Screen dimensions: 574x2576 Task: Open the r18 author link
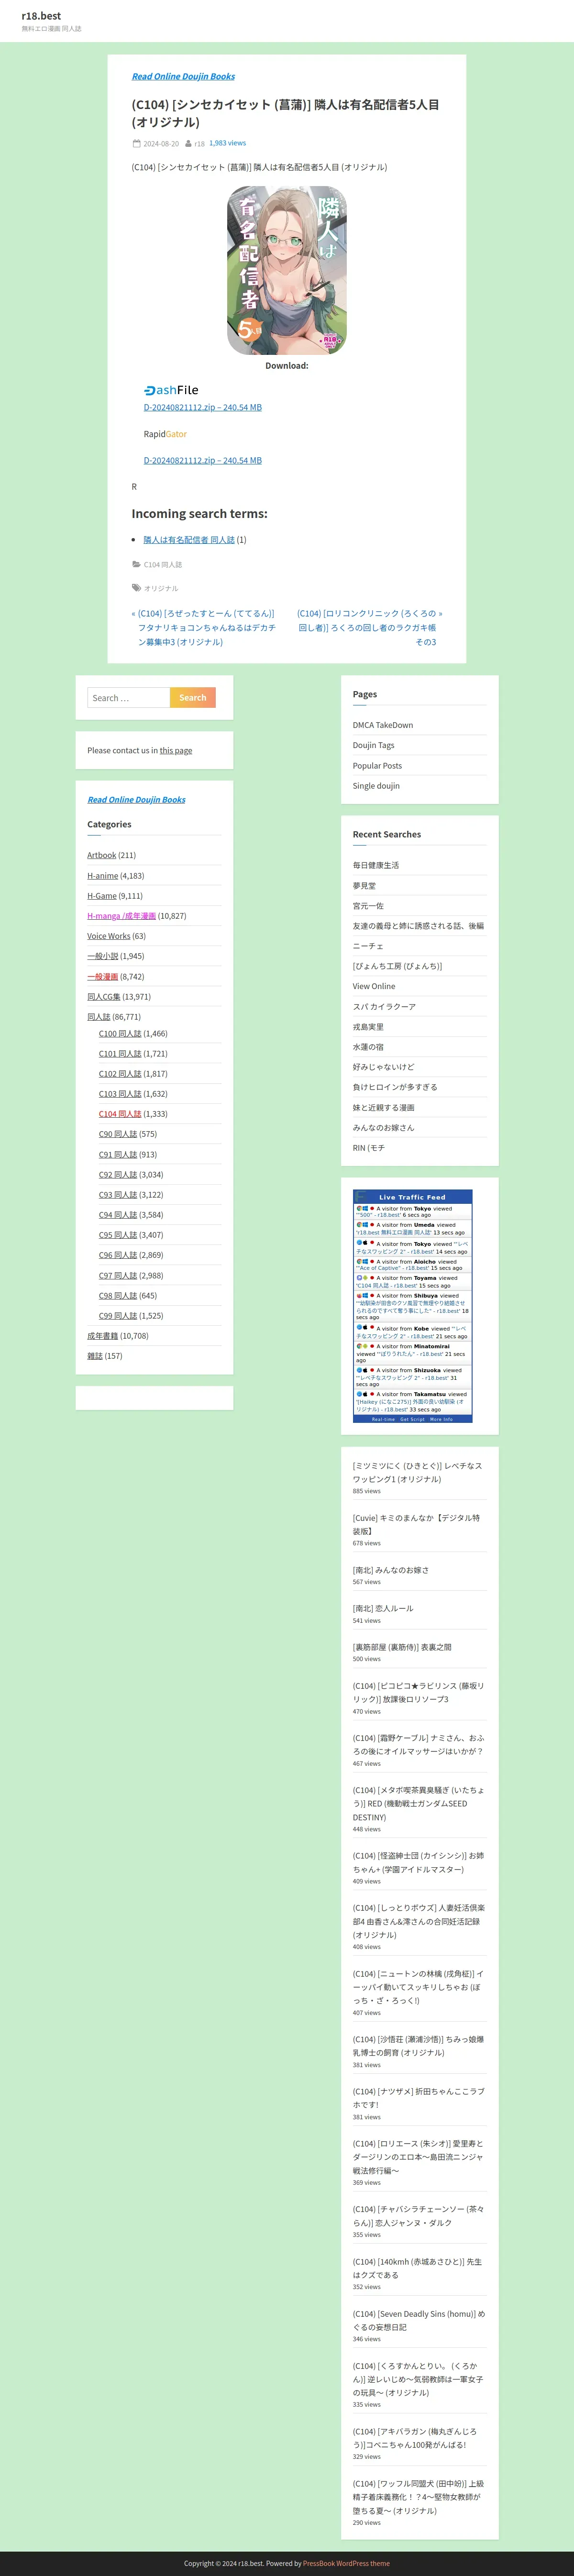point(199,144)
